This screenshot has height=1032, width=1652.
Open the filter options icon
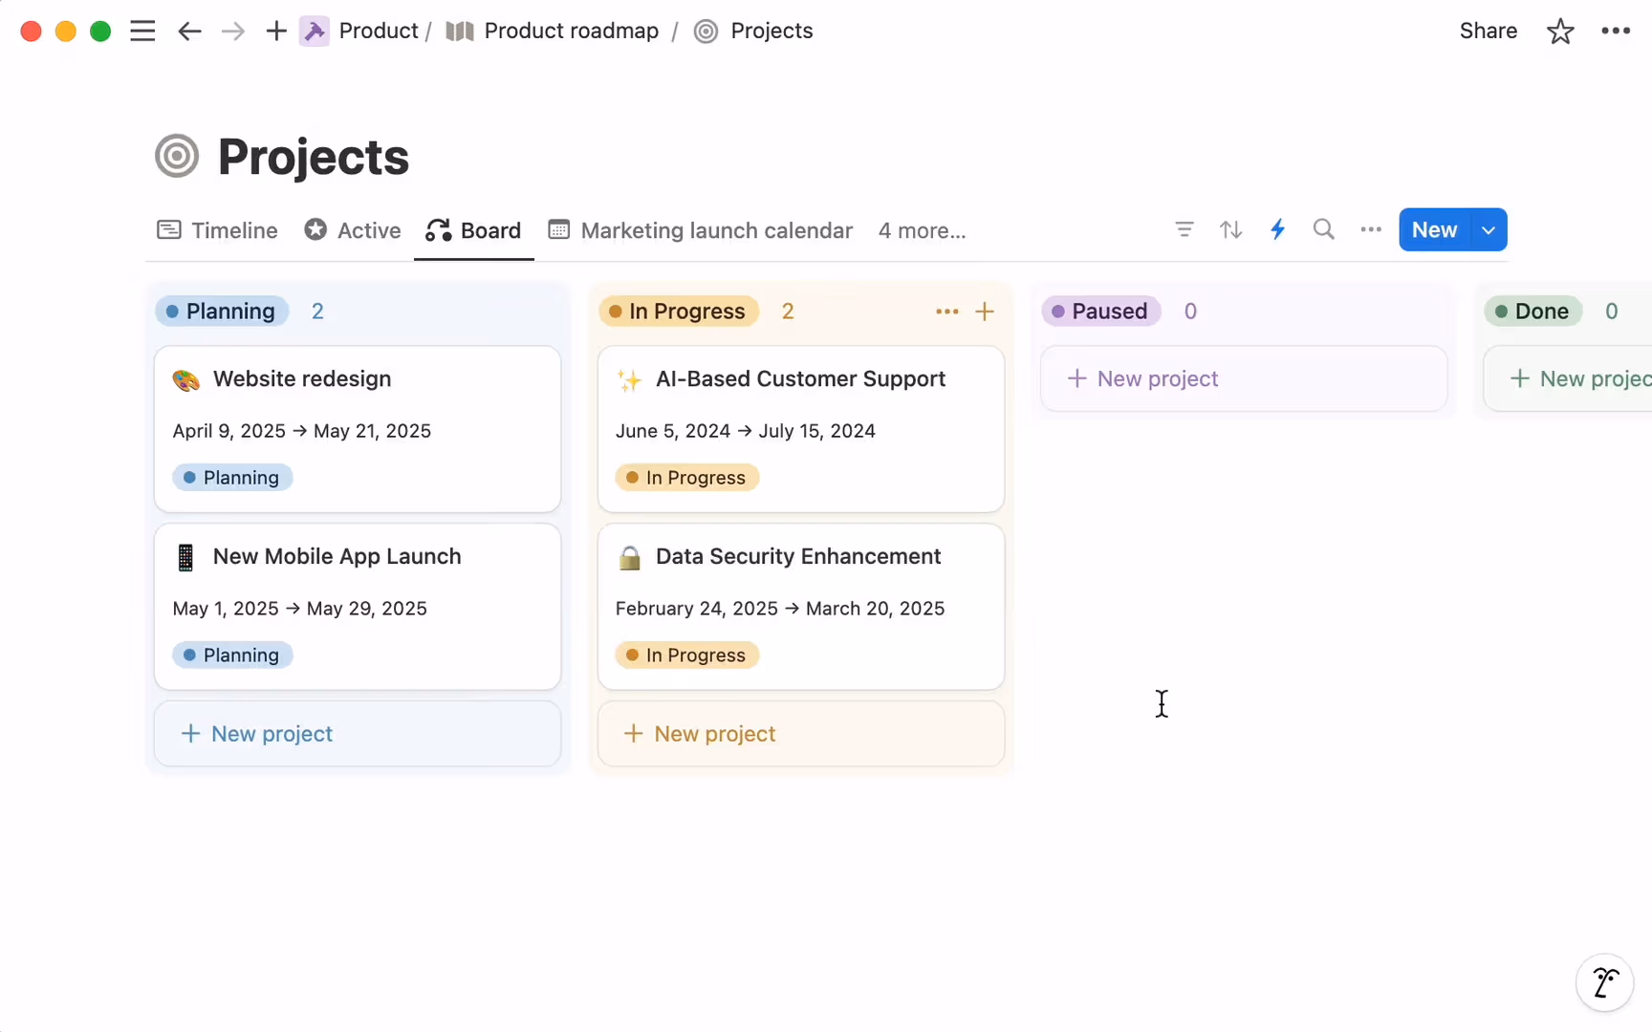(1184, 229)
